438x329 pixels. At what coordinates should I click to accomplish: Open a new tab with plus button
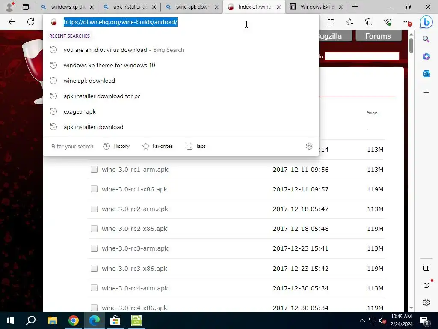(x=355, y=7)
